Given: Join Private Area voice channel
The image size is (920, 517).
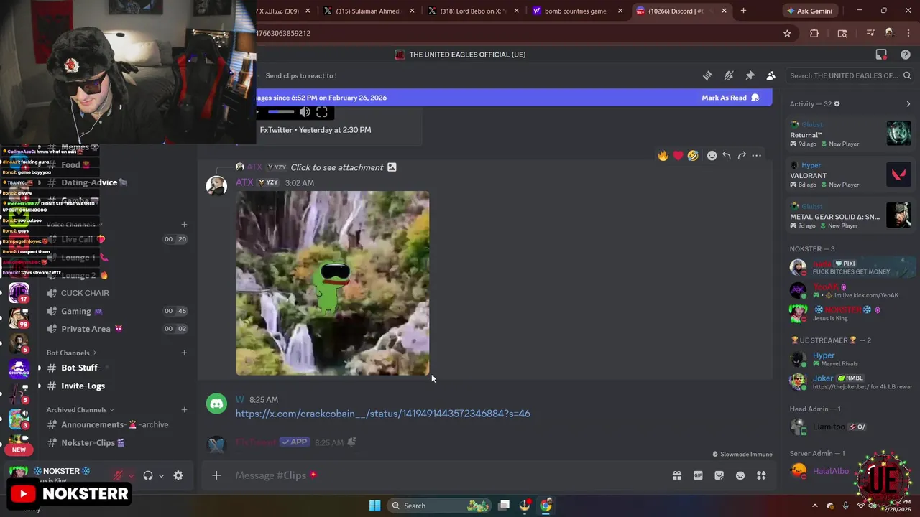Looking at the screenshot, I should [x=116, y=329].
